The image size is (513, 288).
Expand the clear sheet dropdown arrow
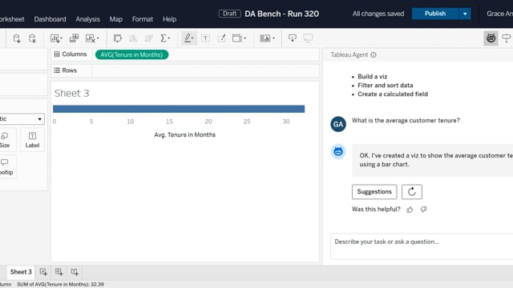[98, 38]
